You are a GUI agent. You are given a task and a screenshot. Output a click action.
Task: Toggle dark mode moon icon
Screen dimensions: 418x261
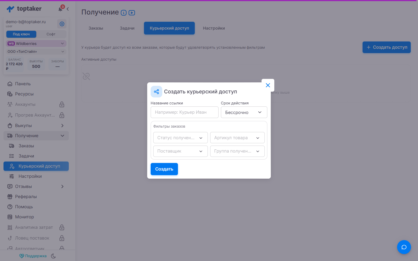pos(53,256)
